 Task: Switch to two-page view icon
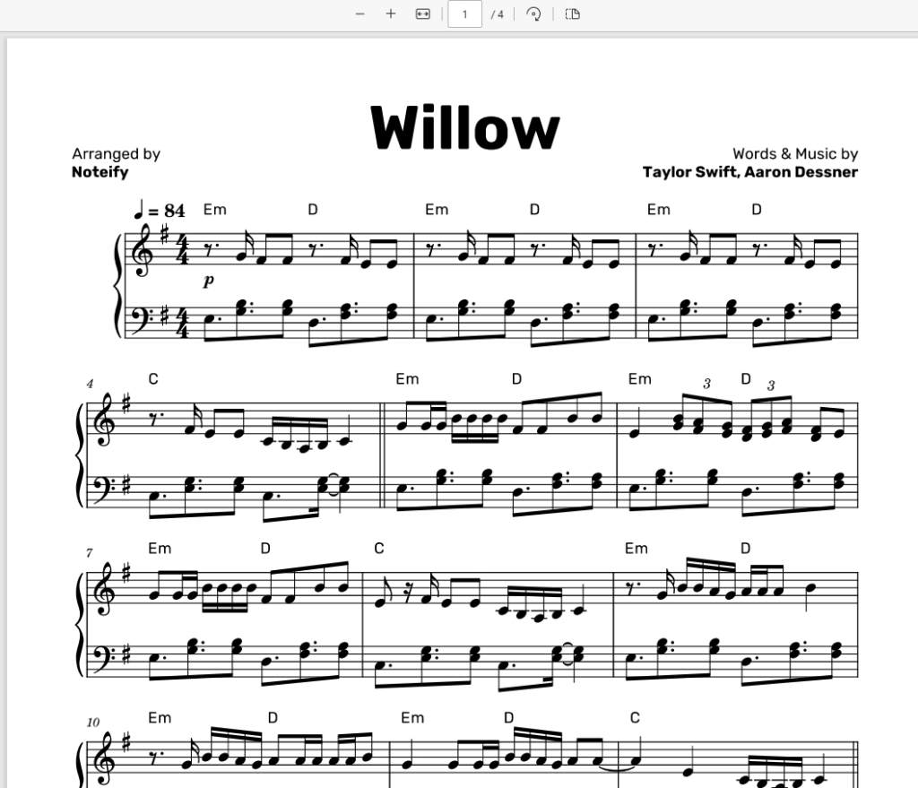(x=573, y=14)
